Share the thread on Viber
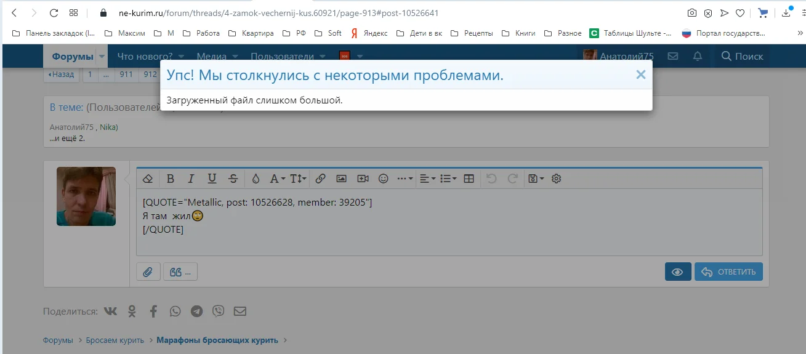806x354 pixels. (218, 312)
